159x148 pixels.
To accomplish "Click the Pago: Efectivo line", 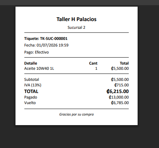I will tap(37, 52).
